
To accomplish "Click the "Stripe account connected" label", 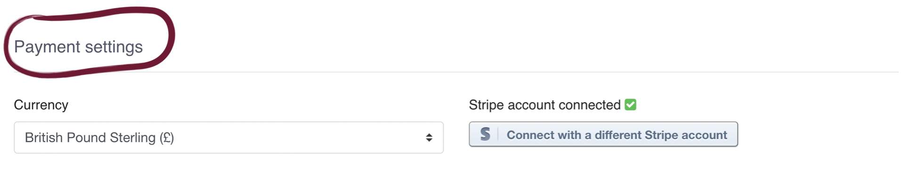I will click(545, 105).
